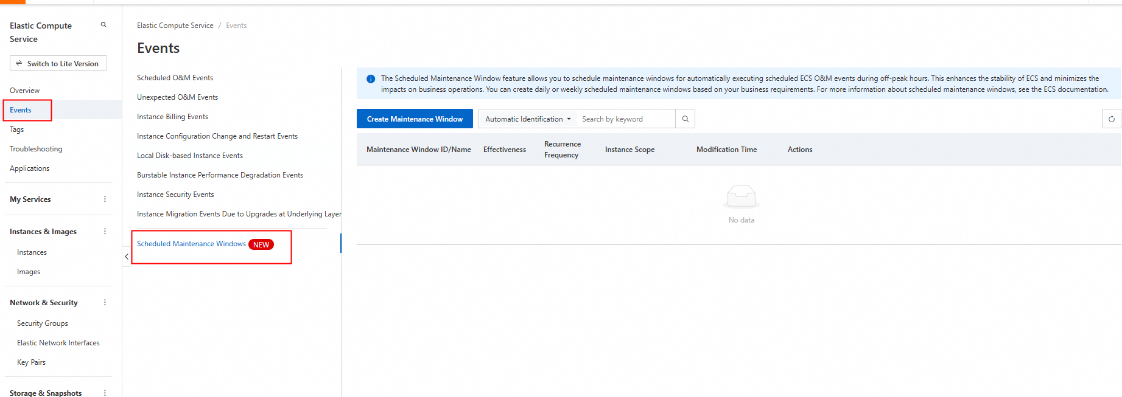1122x397 pixels.
Task: Select Instance Migration Events Due to Upgrades
Action: [239, 214]
